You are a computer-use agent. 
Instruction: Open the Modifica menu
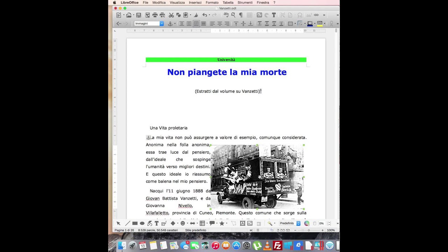[159, 2]
